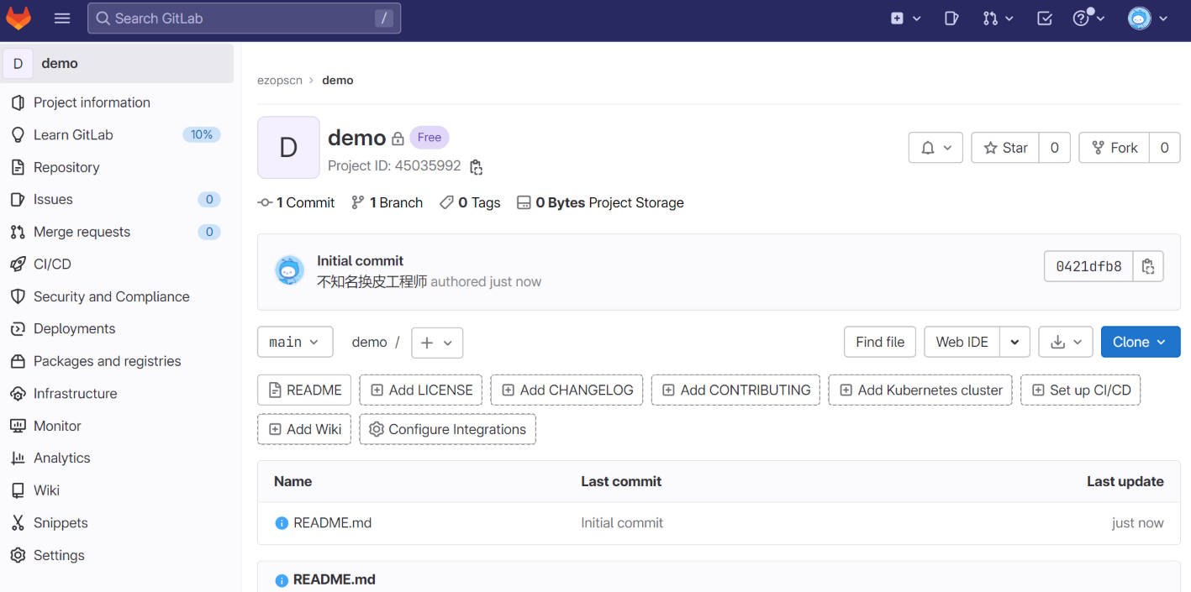Click in the Search GitLab field
Viewport: 1191px width, 592px height.
pyautogui.click(x=244, y=18)
